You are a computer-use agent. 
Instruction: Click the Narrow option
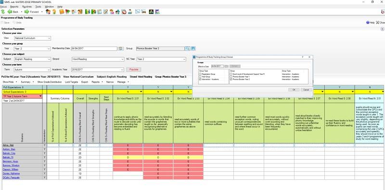pos(110,81)
